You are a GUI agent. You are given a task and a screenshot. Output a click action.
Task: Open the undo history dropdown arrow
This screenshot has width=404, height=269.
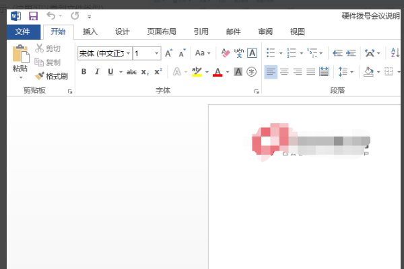61,16
